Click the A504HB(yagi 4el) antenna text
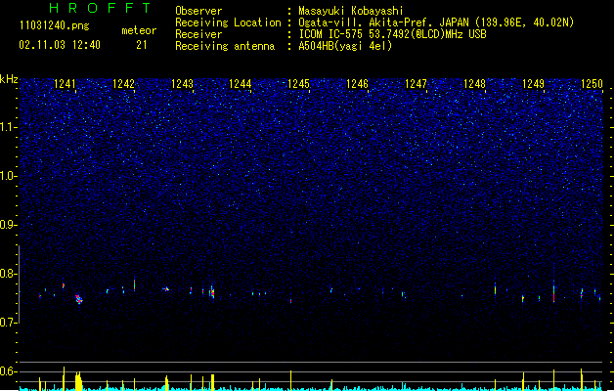The width and height of the screenshot is (615, 391). (x=345, y=46)
